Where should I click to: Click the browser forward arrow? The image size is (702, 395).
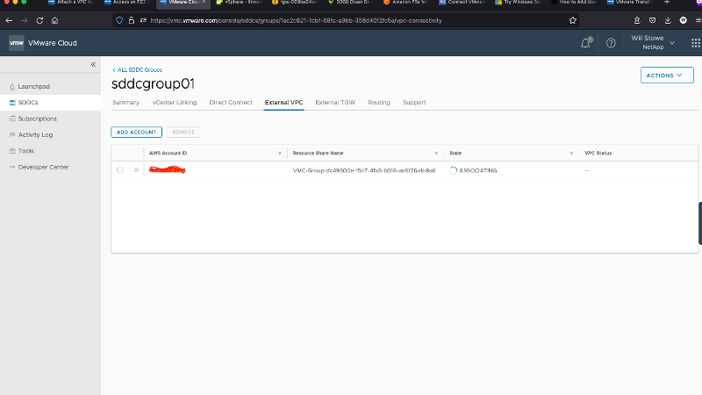25,20
